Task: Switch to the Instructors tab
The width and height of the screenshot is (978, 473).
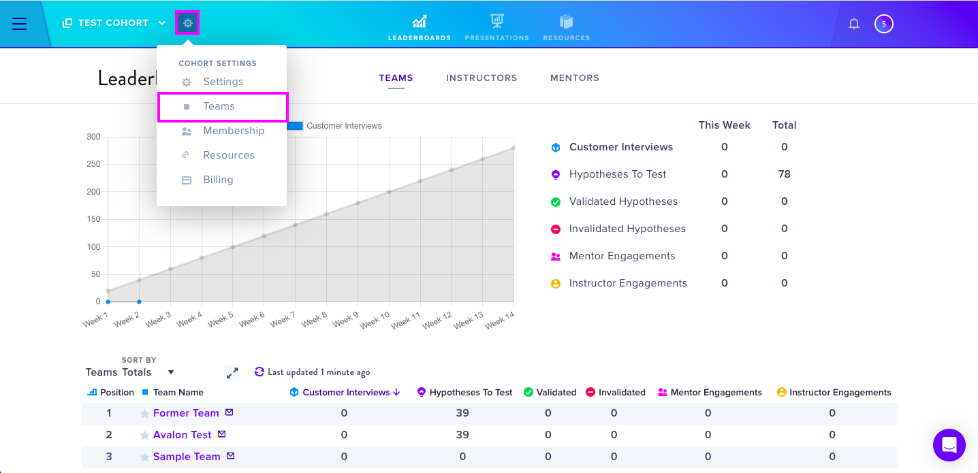Action: (482, 78)
